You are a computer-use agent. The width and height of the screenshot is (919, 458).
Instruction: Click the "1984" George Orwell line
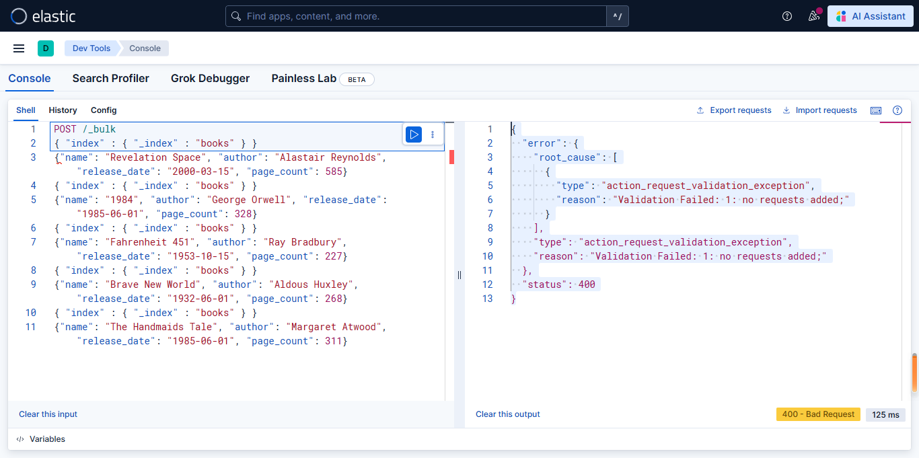click(221, 207)
